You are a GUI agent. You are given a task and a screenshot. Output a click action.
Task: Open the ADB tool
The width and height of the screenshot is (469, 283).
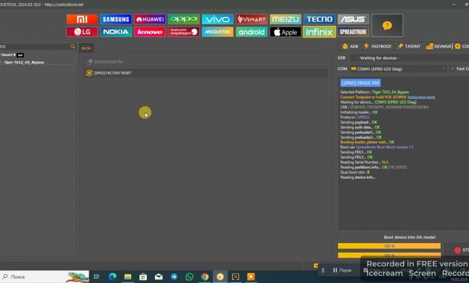(350, 46)
